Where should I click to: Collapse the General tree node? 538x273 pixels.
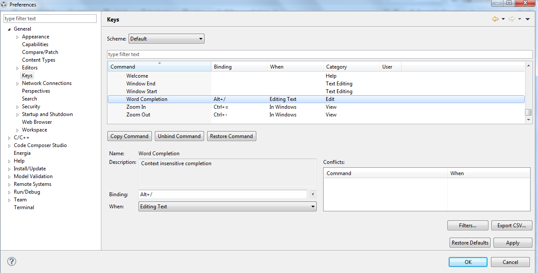pyautogui.click(x=9, y=29)
